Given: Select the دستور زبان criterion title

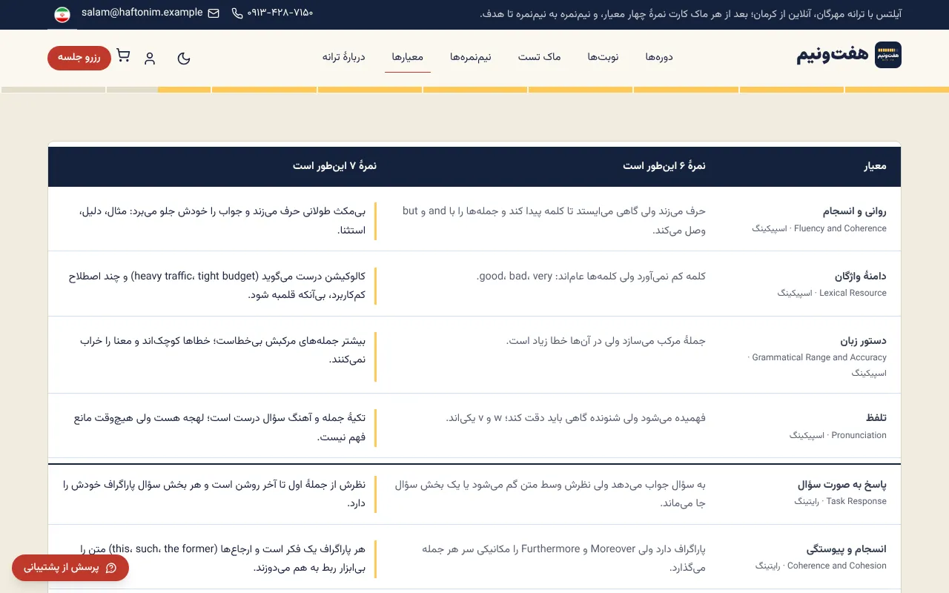Looking at the screenshot, I should coord(863,341).
